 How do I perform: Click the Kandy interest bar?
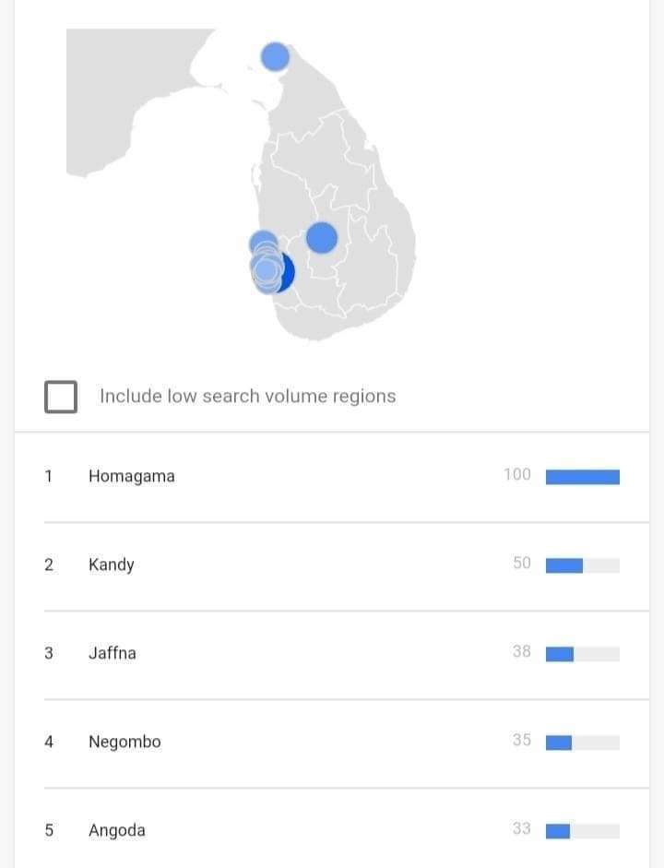click(583, 565)
